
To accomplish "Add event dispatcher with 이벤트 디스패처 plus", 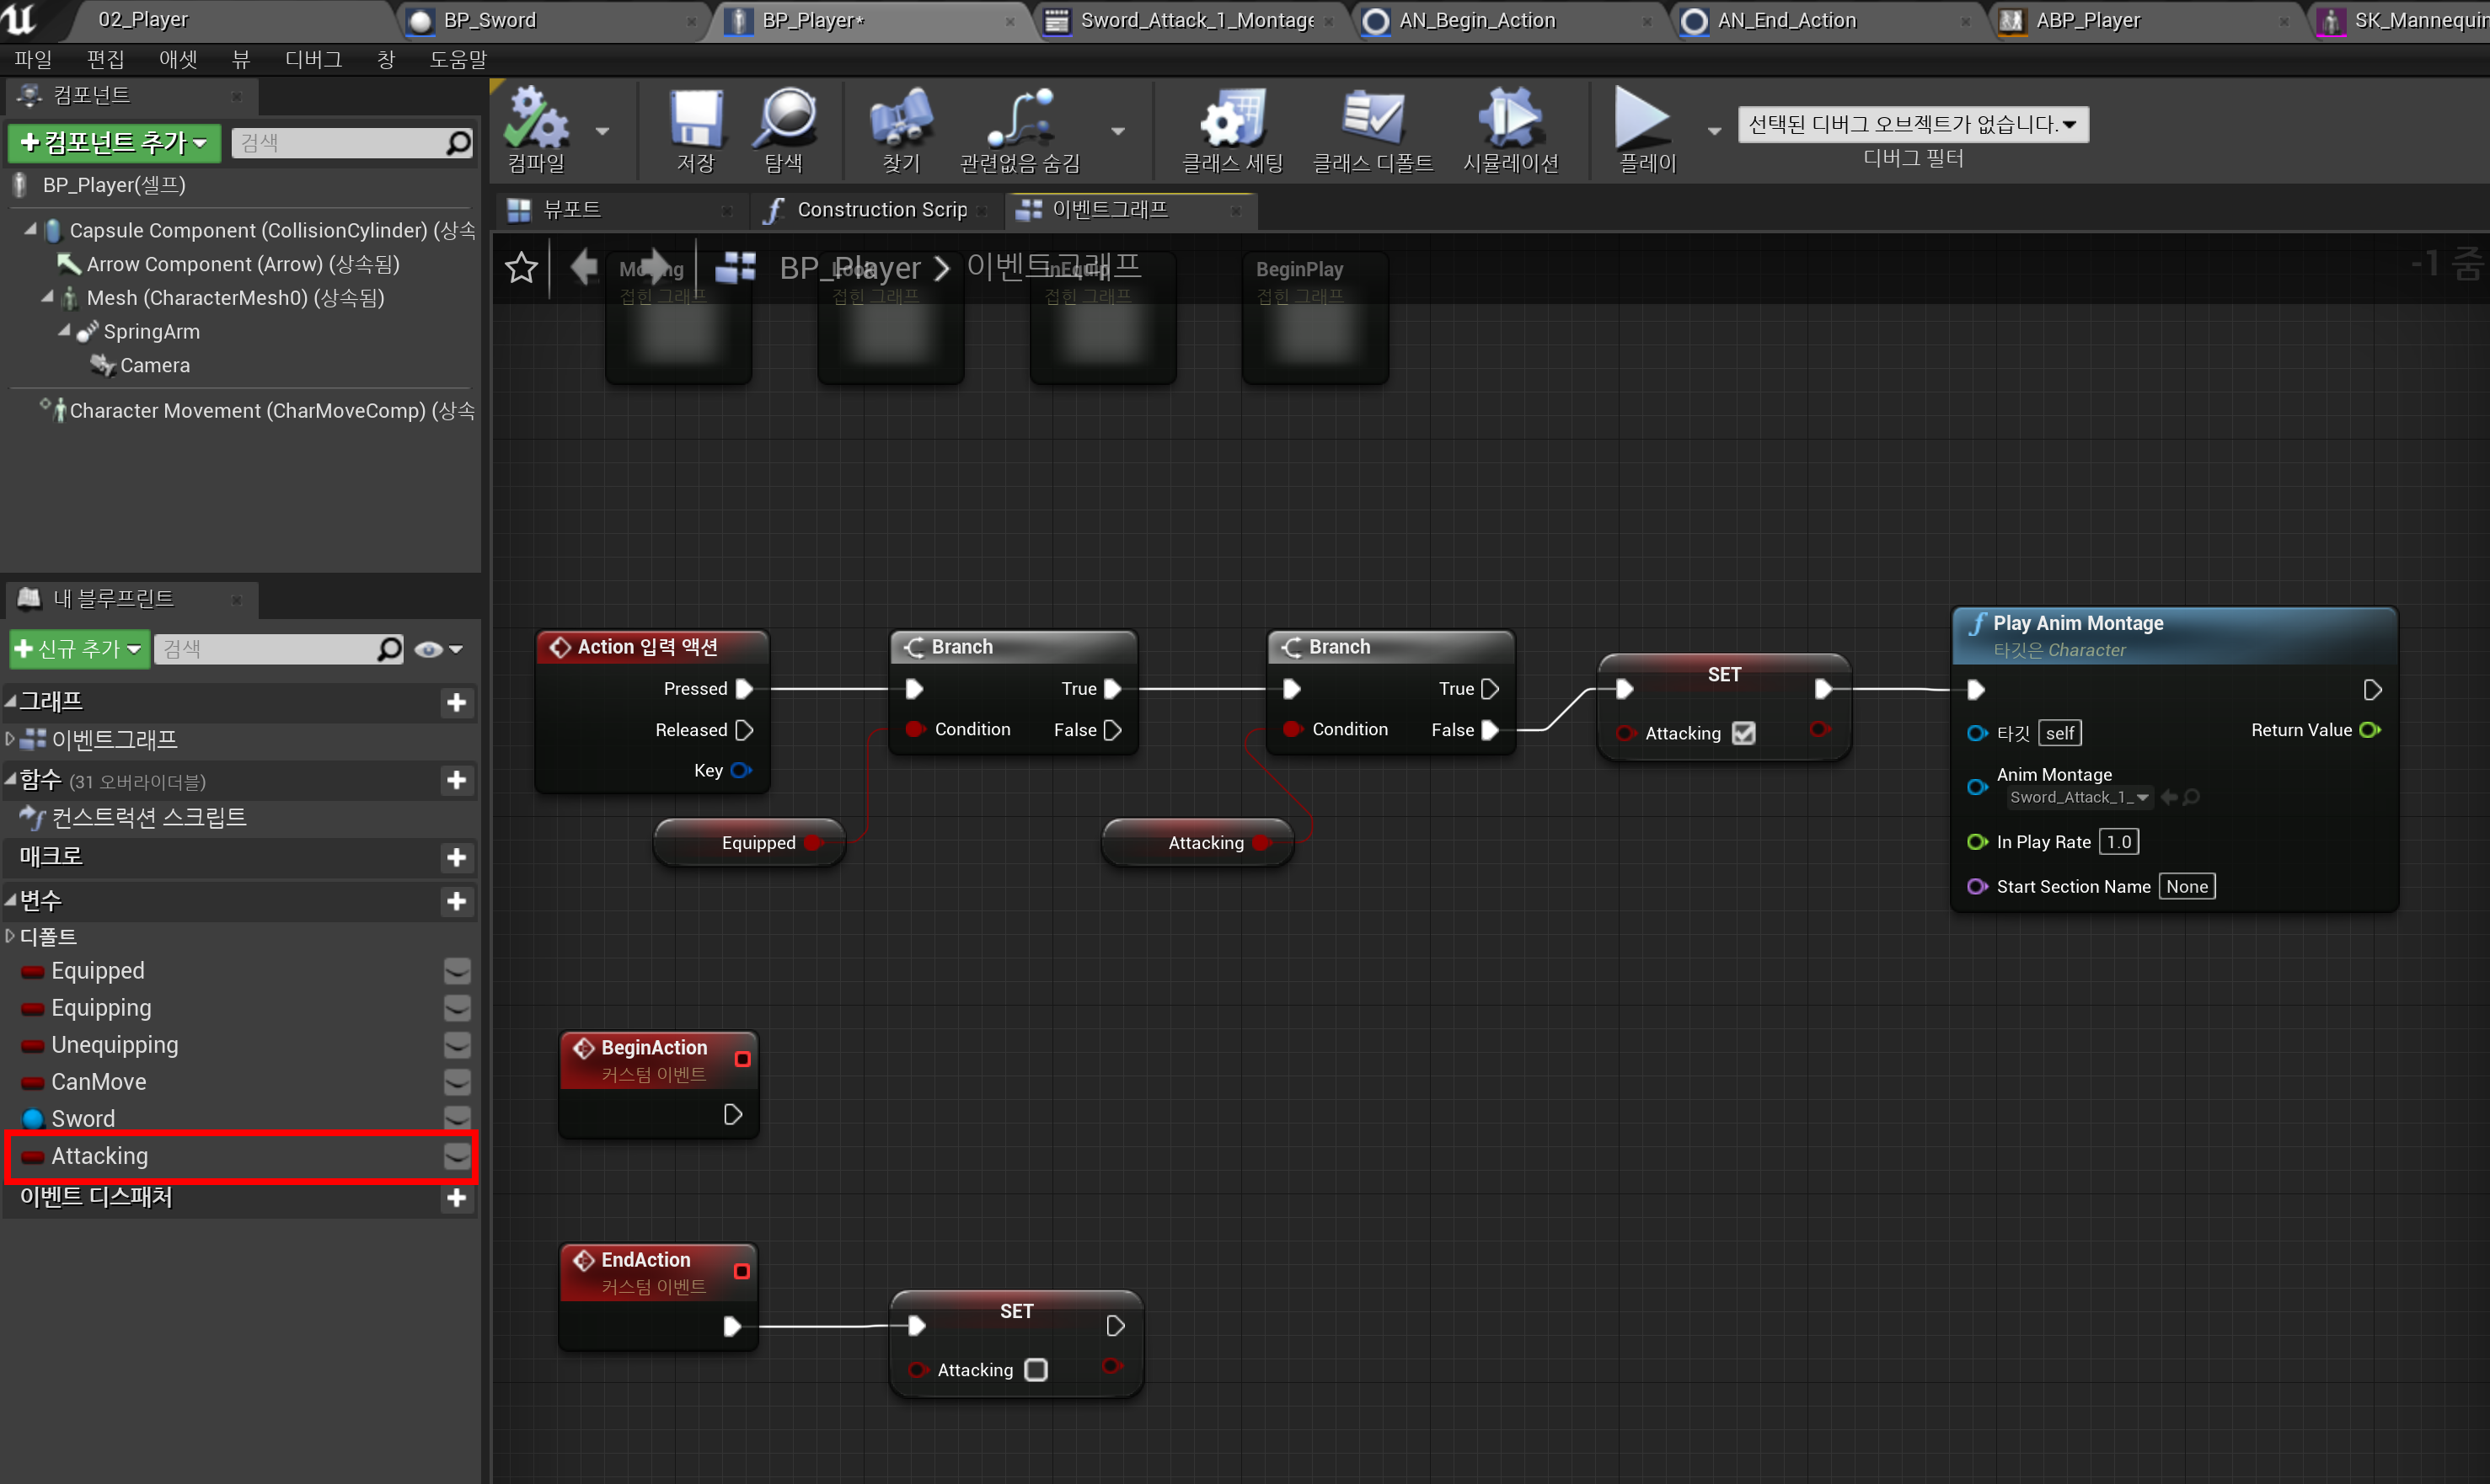I will click(458, 1198).
